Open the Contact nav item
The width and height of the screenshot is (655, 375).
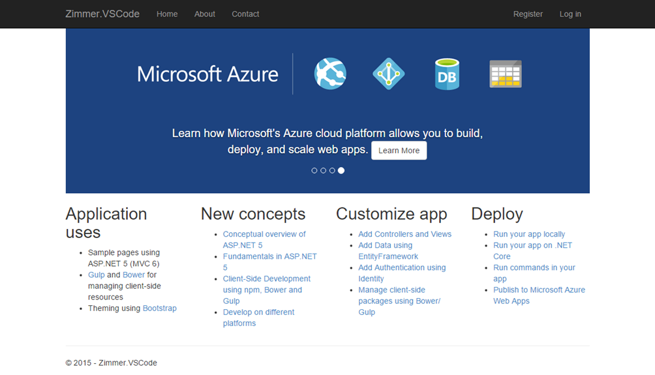tap(245, 14)
